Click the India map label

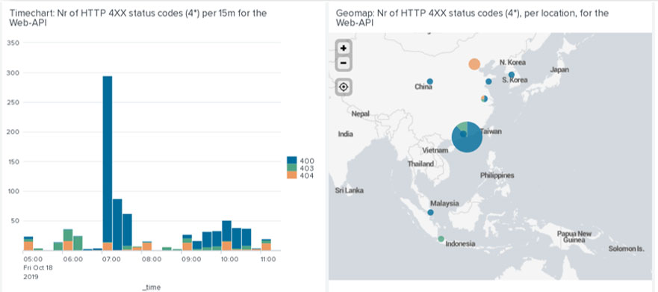tap(345, 134)
